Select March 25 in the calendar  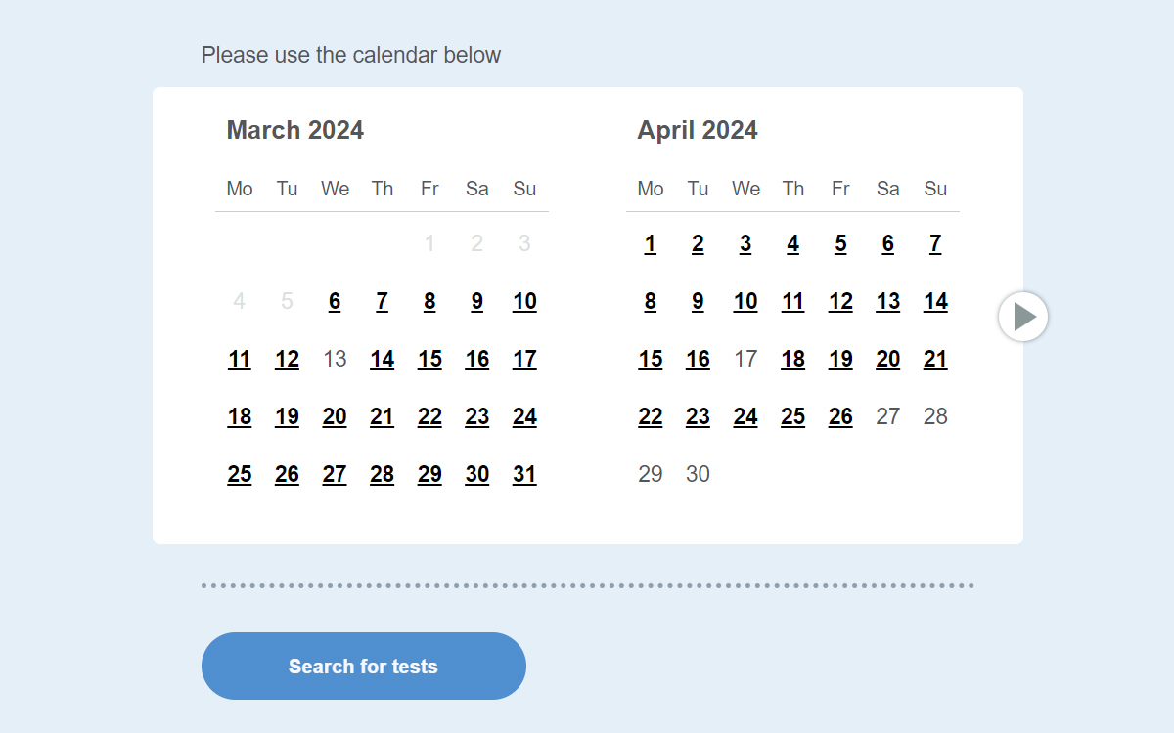tap(240, 474)
